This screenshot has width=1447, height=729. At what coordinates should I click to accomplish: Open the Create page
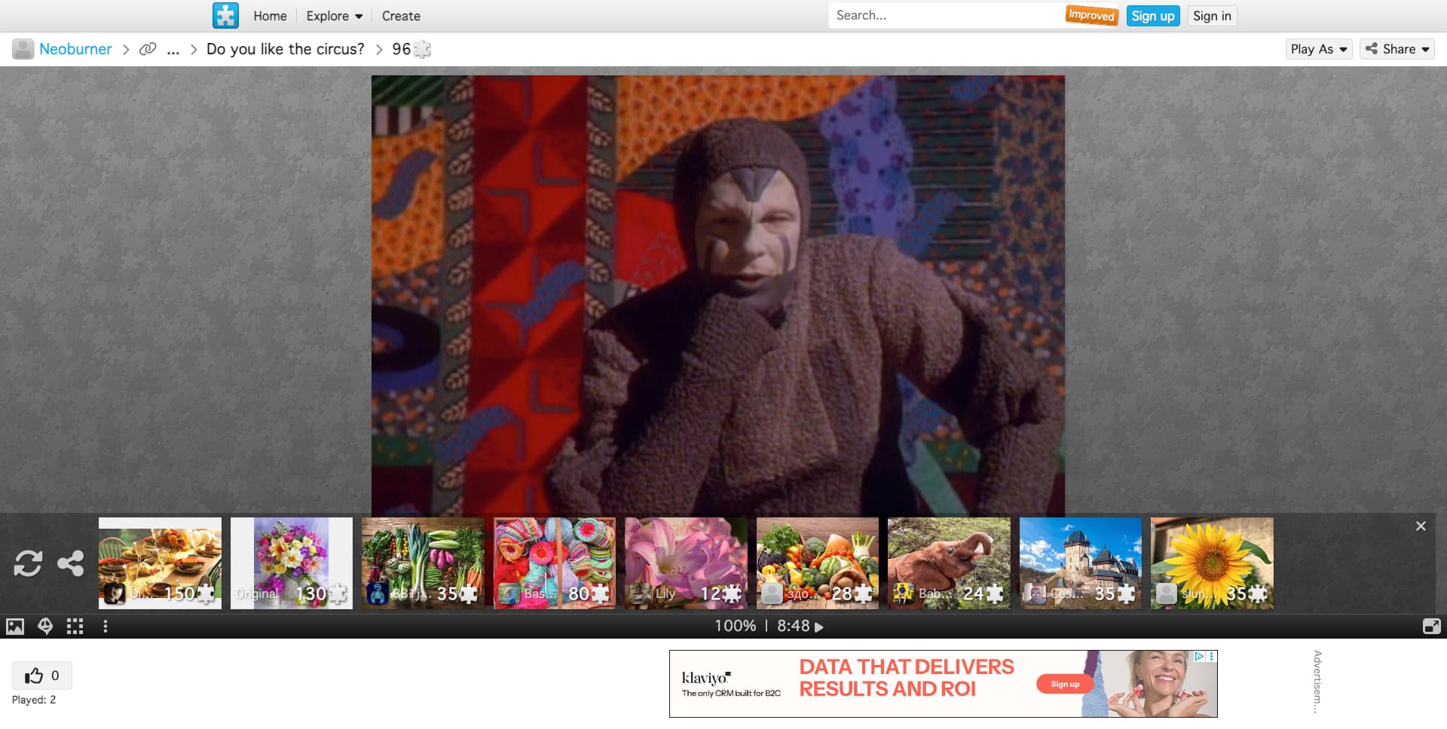click(401, 16)
